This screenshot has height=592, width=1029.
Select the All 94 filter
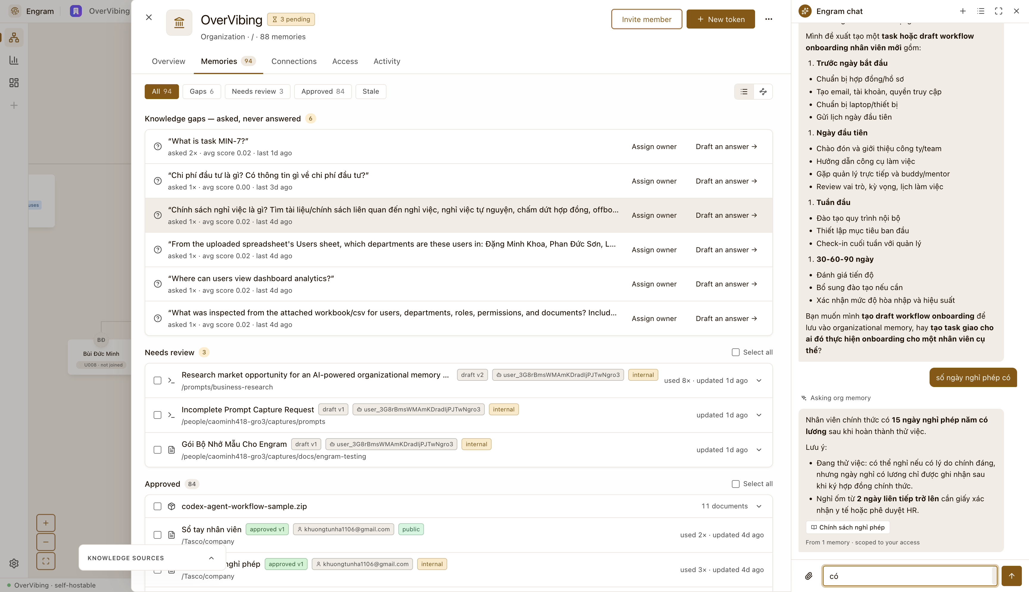(x=162, y=92)
